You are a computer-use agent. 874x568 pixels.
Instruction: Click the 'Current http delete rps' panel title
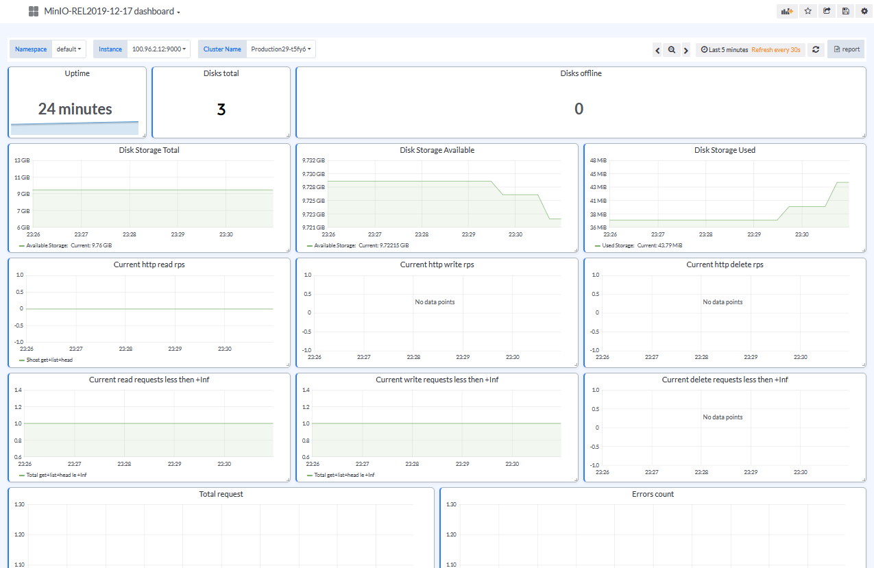coord(725,264)
